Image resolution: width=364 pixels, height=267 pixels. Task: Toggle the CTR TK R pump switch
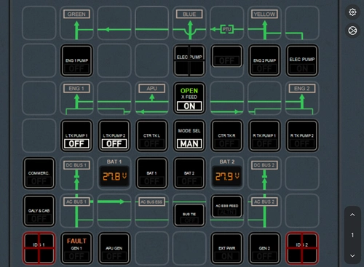point(227,136)
